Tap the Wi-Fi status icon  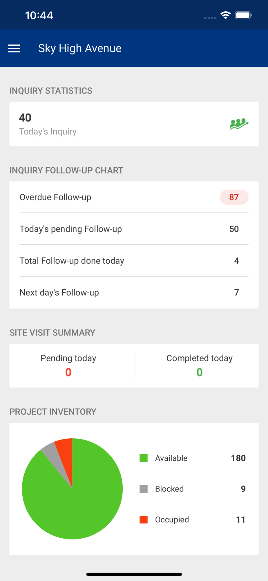pyautogui.click(x=225, y=15)
